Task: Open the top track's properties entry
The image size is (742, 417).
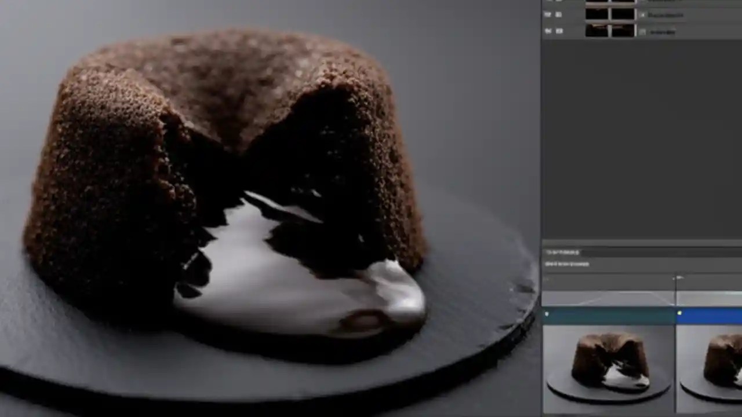Action: pyautogui.click(x=667, y=1)
